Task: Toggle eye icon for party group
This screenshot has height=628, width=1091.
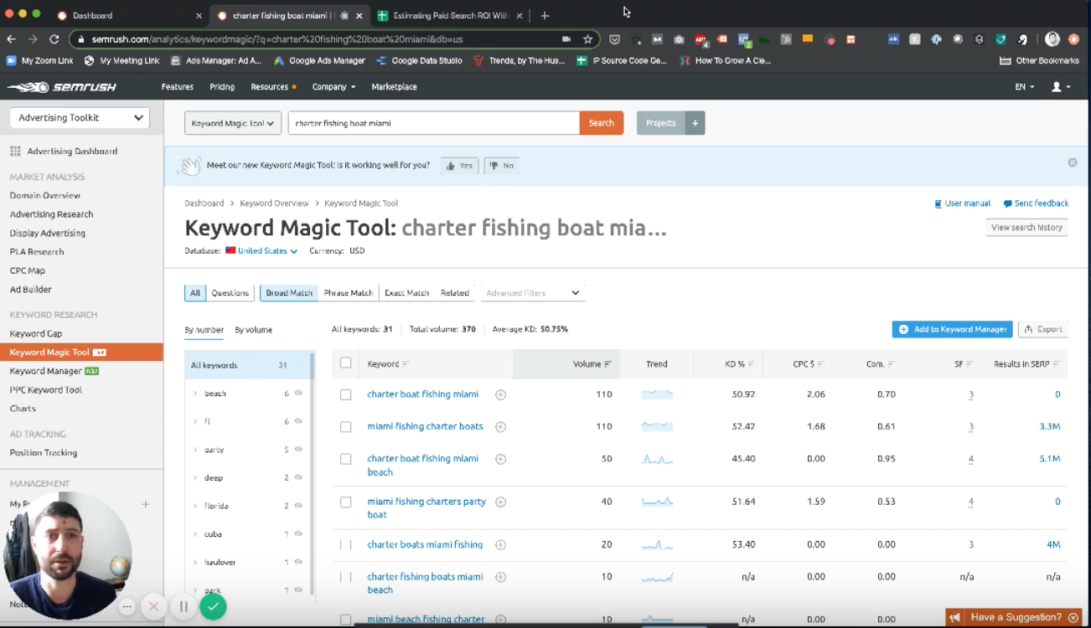Action: (298, 450)
